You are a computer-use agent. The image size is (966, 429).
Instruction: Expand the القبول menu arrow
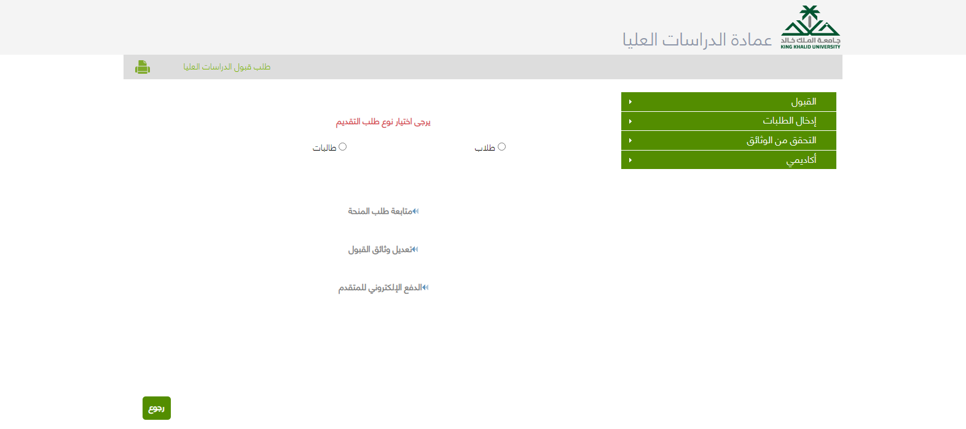click(630, 102)
